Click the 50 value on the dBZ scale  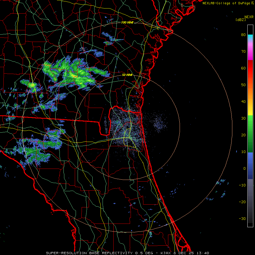pyautogui.click(x=243, y=85)
